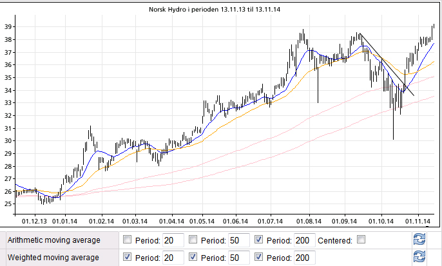
Task: Focus the Weighted Period 50 input field
Action: (239, 258)
